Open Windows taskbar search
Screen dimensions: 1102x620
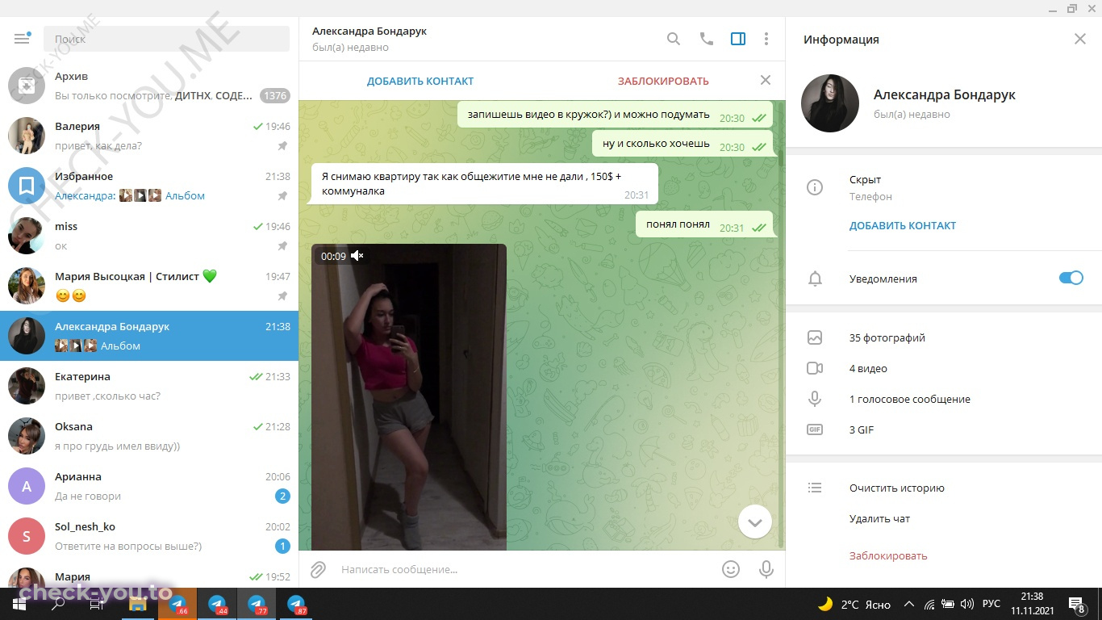click(58, 604)
